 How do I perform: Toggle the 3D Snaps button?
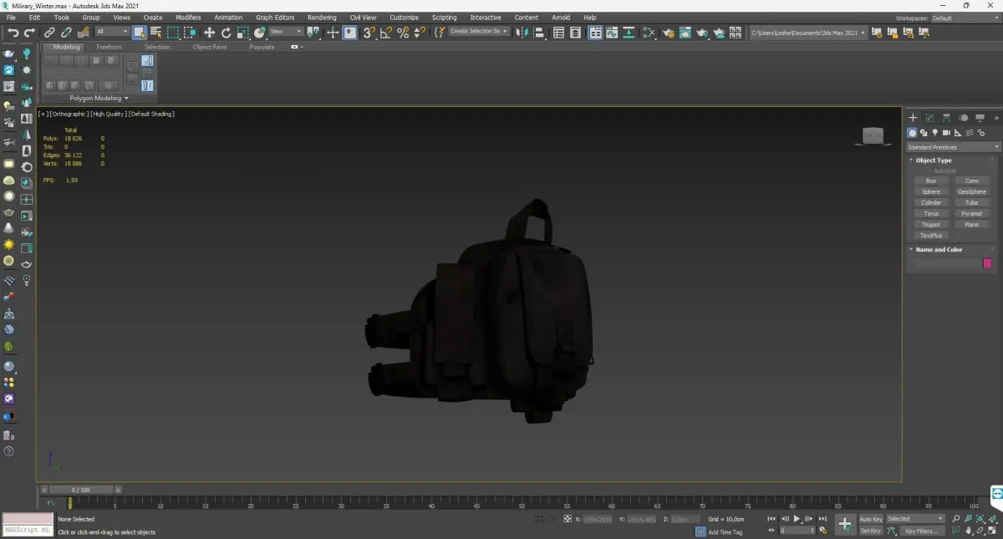[369, 33]
